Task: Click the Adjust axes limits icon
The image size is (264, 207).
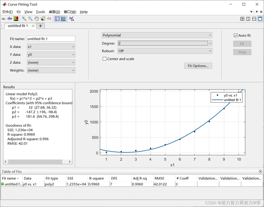Action: point(72,19)
